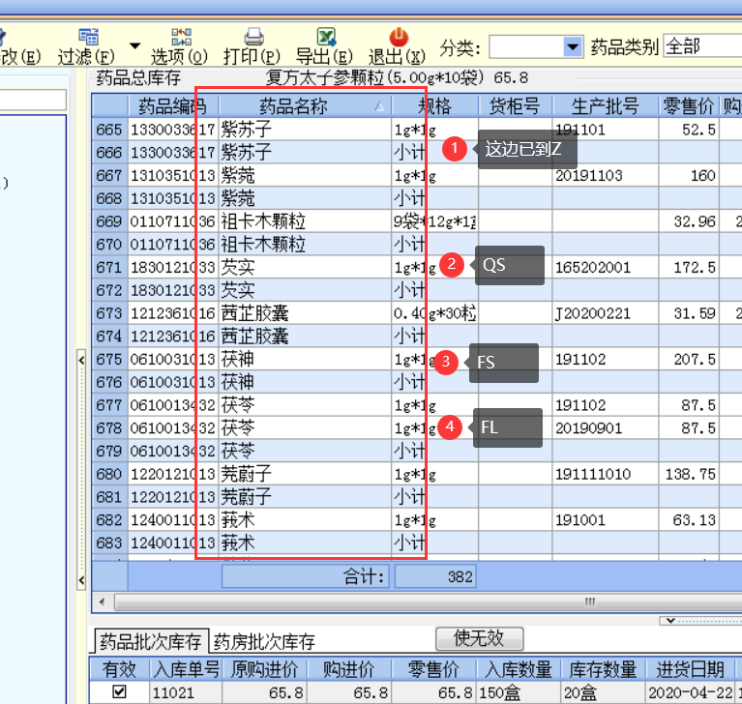The height and width of the screenshot is (704, 742).
Task: Click the empty search field in left panel
Action: pyautogui.click(x=32, y=100)
